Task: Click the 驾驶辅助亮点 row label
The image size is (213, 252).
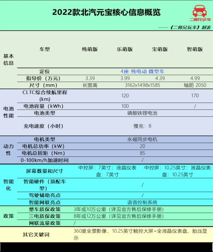Action: 44,195
